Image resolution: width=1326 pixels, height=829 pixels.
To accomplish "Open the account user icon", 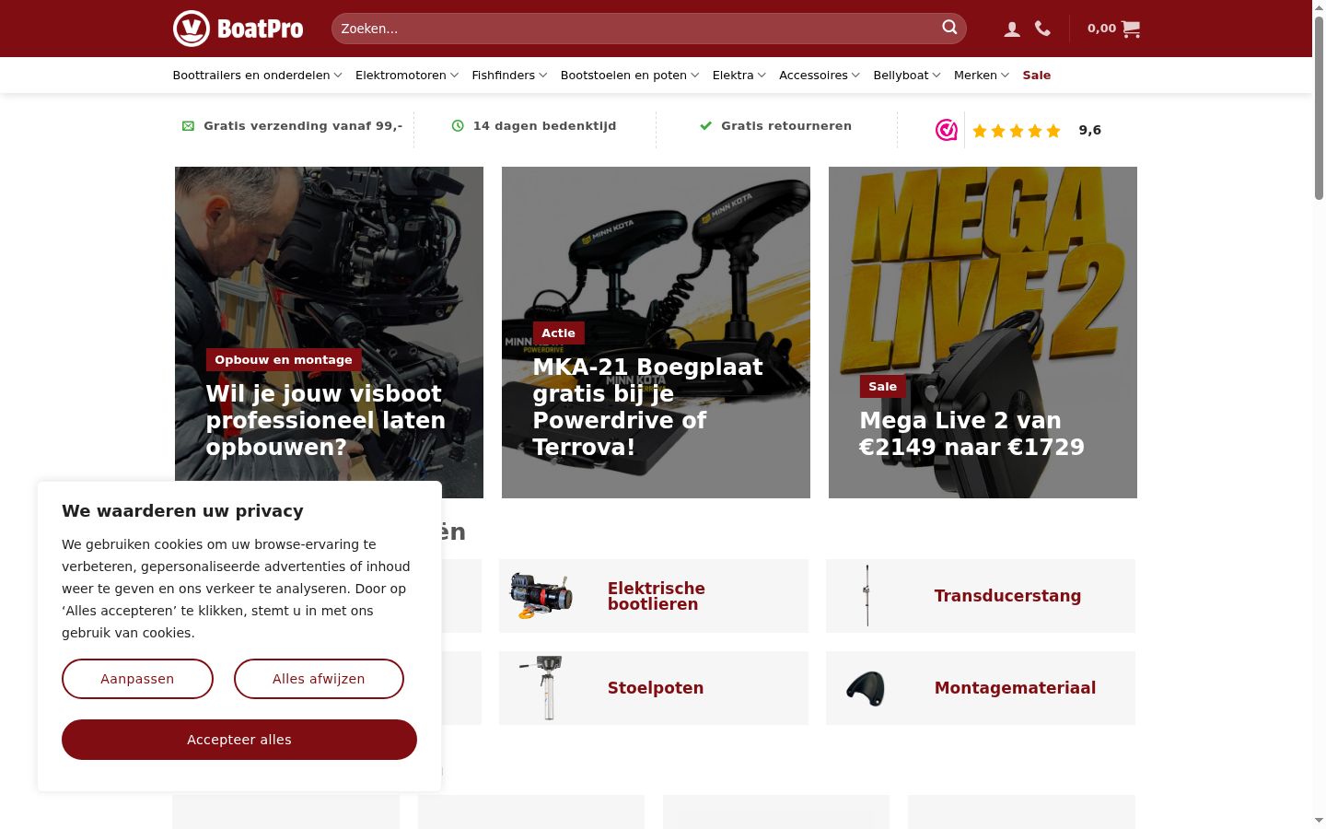I will point(1012,29).
